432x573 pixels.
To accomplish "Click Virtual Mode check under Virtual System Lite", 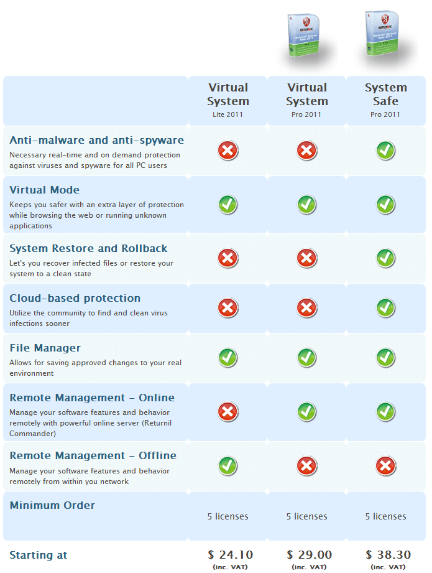I will pyautogui.click(x=228, y=205).
